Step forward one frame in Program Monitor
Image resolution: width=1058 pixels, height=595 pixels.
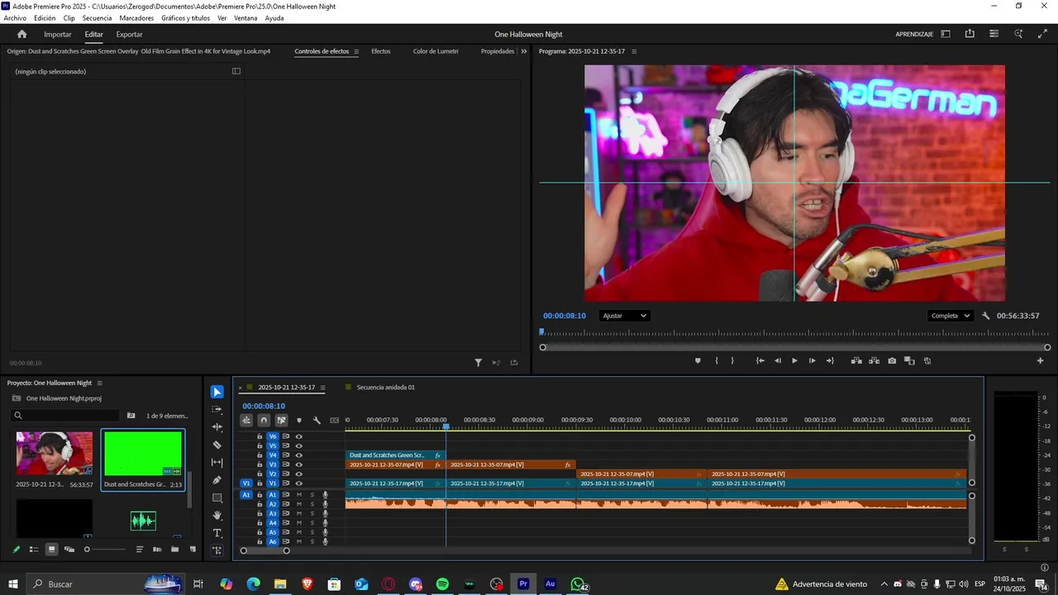click(812, 360)
